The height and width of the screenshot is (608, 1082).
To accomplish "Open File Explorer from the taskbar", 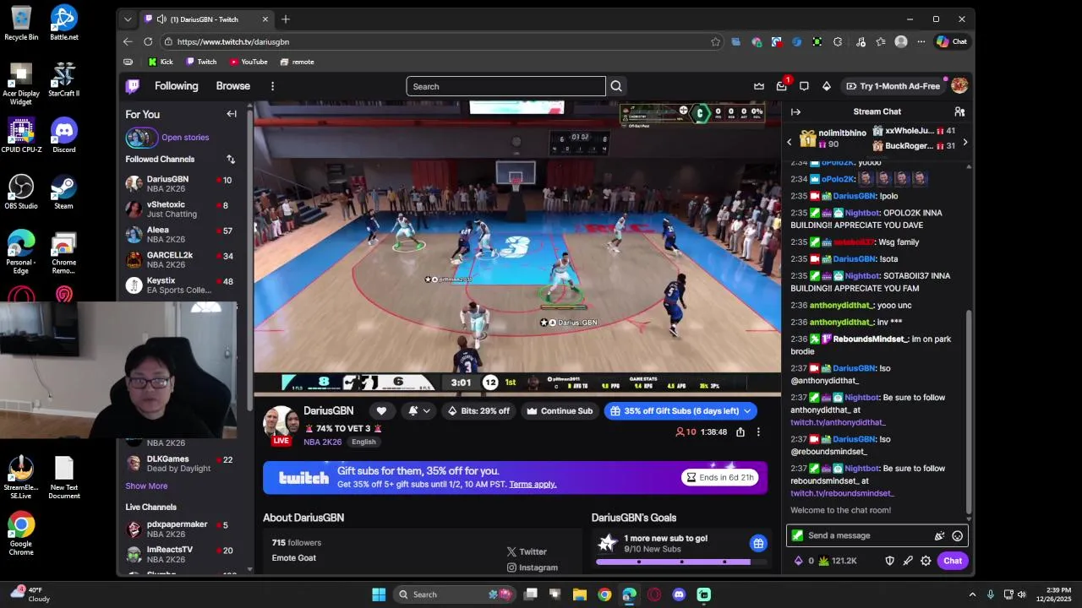I will [x=580, y=594].
